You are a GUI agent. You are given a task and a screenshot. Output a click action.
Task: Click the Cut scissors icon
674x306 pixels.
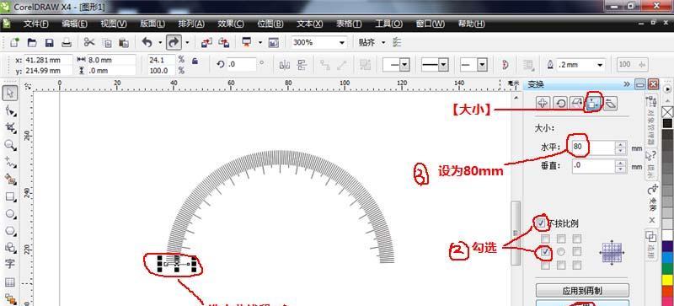click(89, 42)
